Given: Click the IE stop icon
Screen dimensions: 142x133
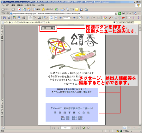Looking at the screenshot, I should 20,9.
